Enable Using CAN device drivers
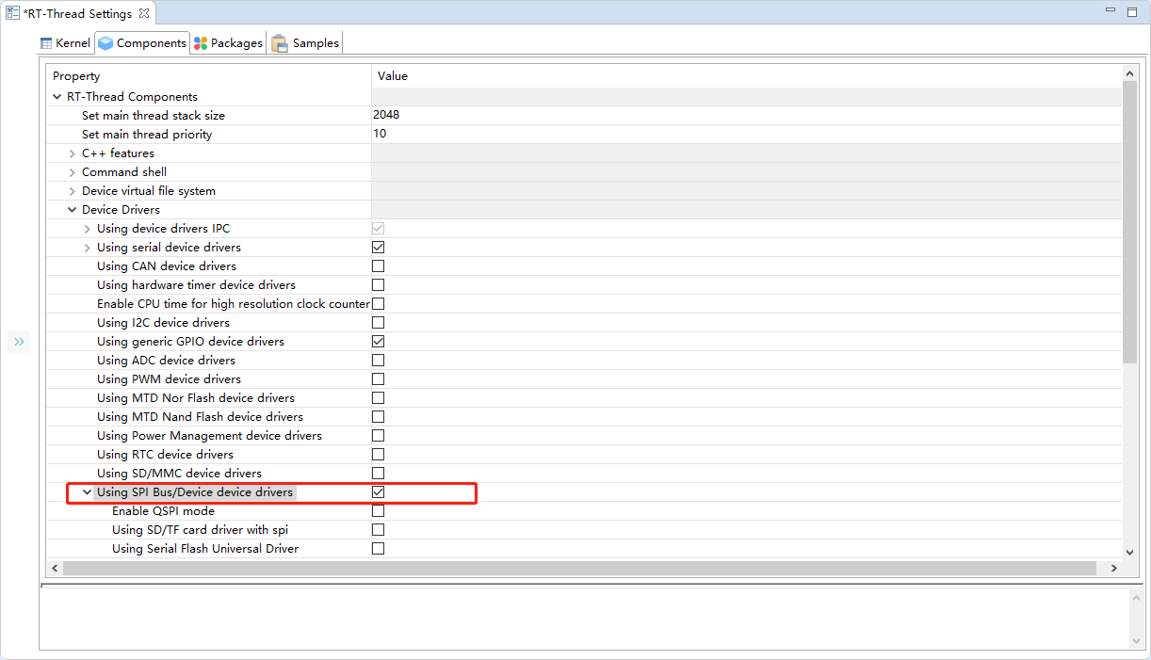This screenshot has width=1151, height=660. tap(378, 266)
